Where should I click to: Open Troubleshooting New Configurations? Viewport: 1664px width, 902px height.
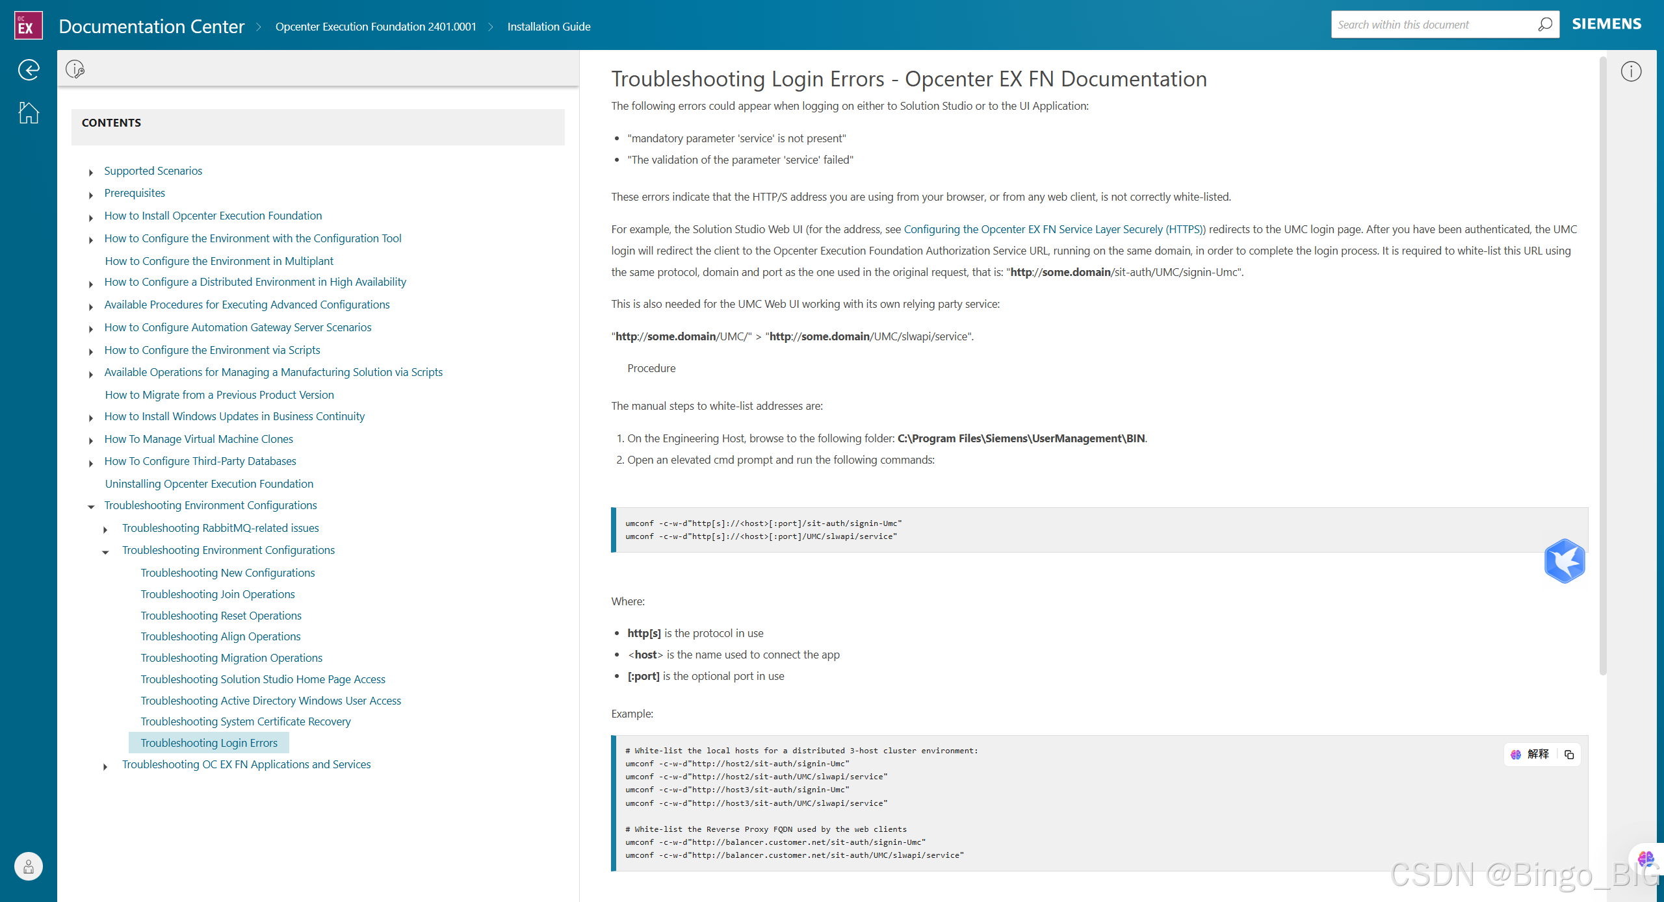point(227,573)
